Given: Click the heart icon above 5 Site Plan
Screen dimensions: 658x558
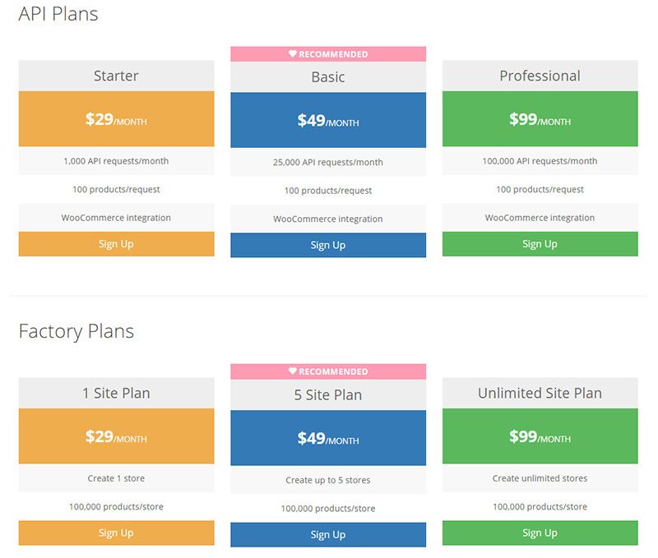Looking at the screenshot, I should (293, 371).
